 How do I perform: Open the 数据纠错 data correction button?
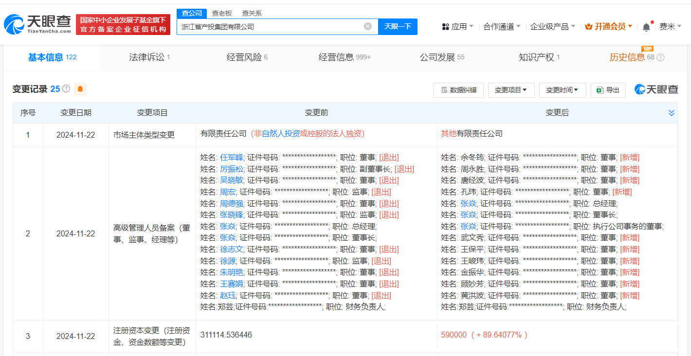pos(458,90)
